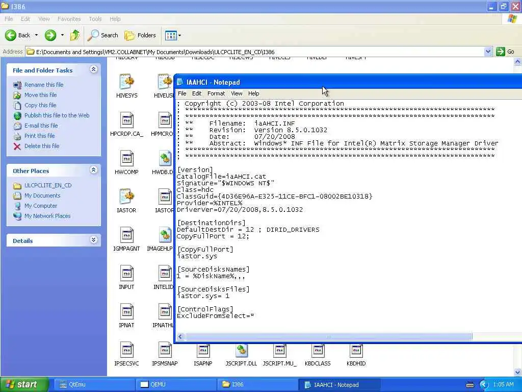The width and height of the screenshot is (522, 392).
Task: Open Notepad View menu
Action: [x=237, y=94]
